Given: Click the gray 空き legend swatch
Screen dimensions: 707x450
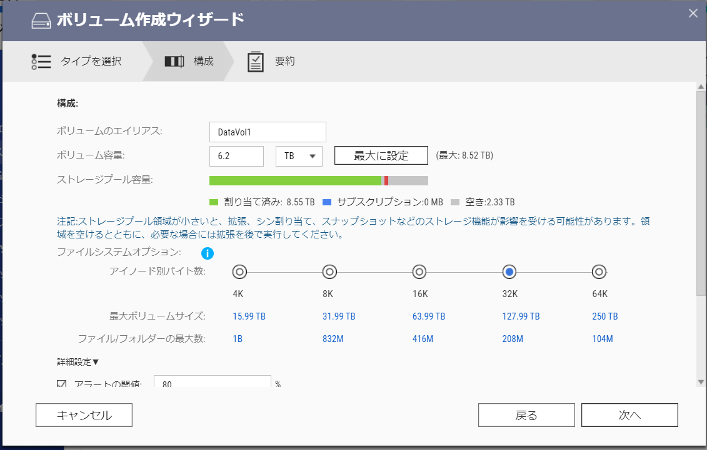Looking at the screenshot, I should [455, 202].
